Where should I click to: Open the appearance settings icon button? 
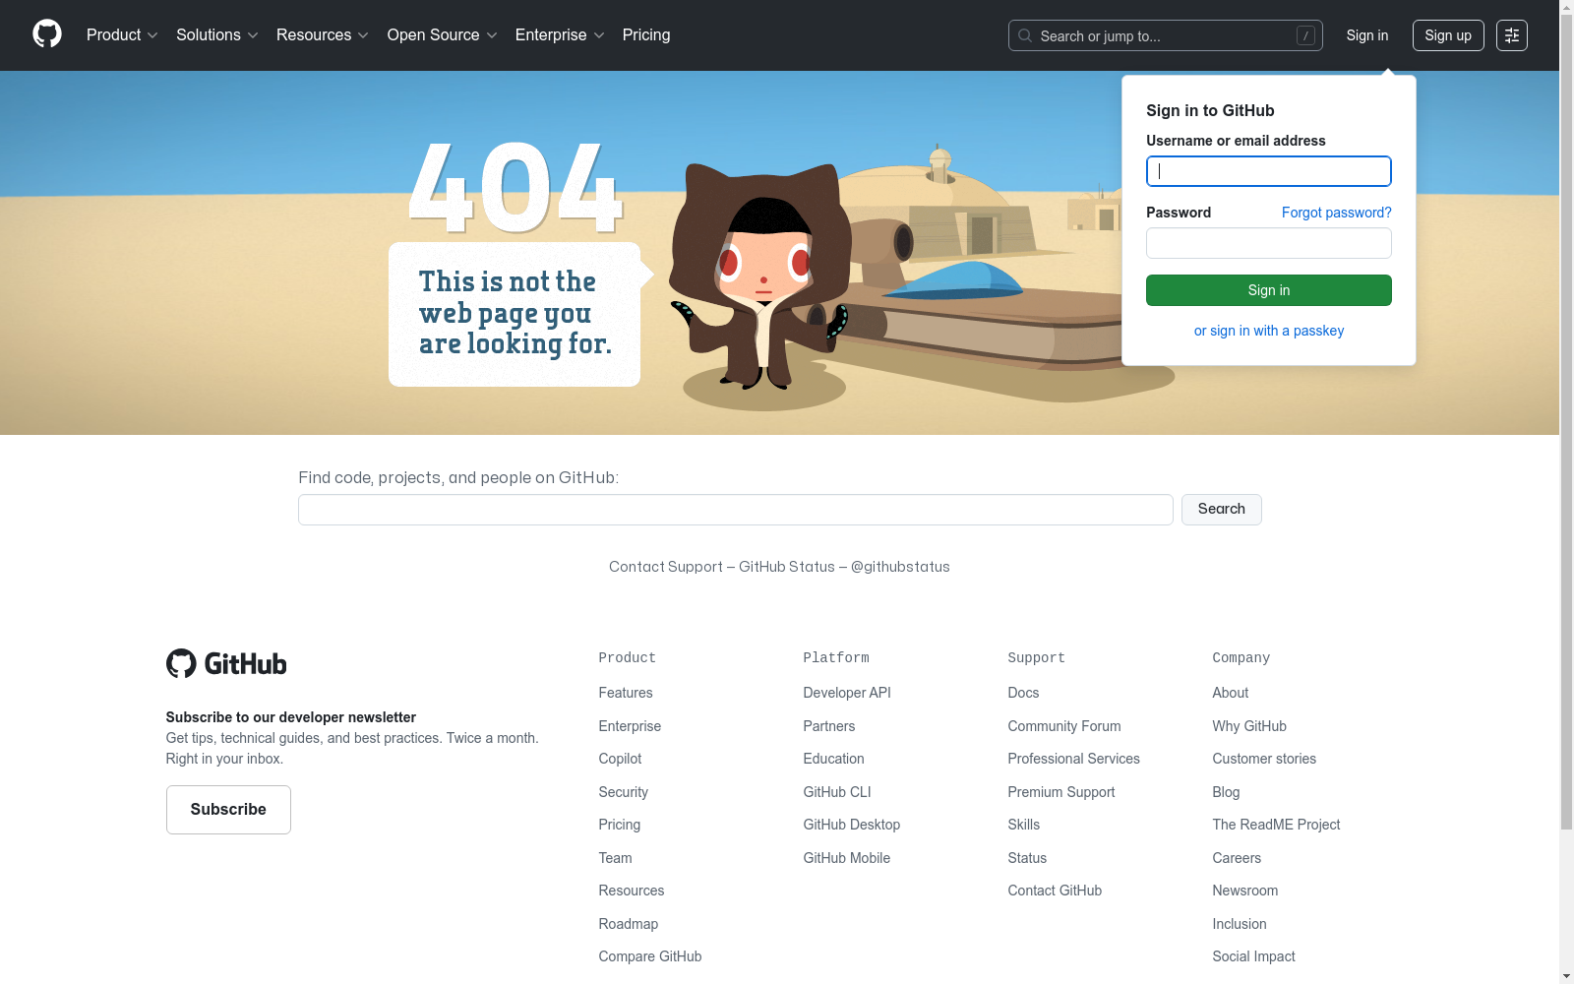tap(1512, 35)
